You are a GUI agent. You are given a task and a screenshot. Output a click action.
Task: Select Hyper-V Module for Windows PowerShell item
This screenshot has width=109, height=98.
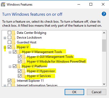coord(56,62)
